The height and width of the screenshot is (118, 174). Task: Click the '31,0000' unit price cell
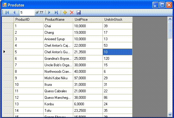coord(88,85)
